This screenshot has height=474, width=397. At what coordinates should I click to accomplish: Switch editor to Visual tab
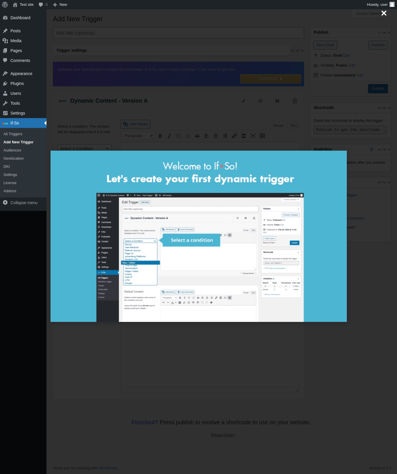click(x=278, y=126)
